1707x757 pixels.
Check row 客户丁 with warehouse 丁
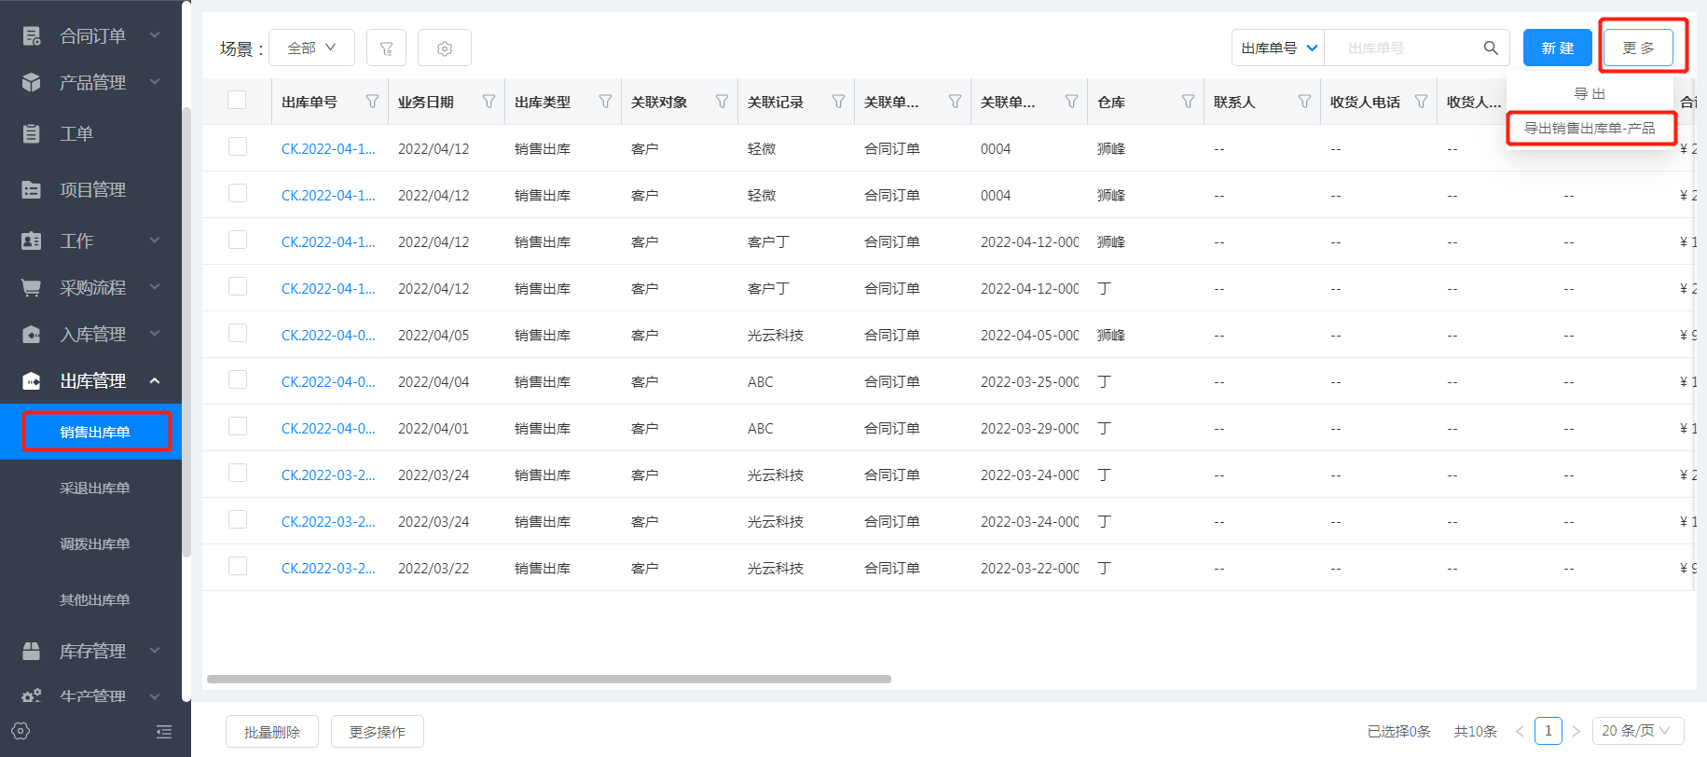tap(238, 286)
